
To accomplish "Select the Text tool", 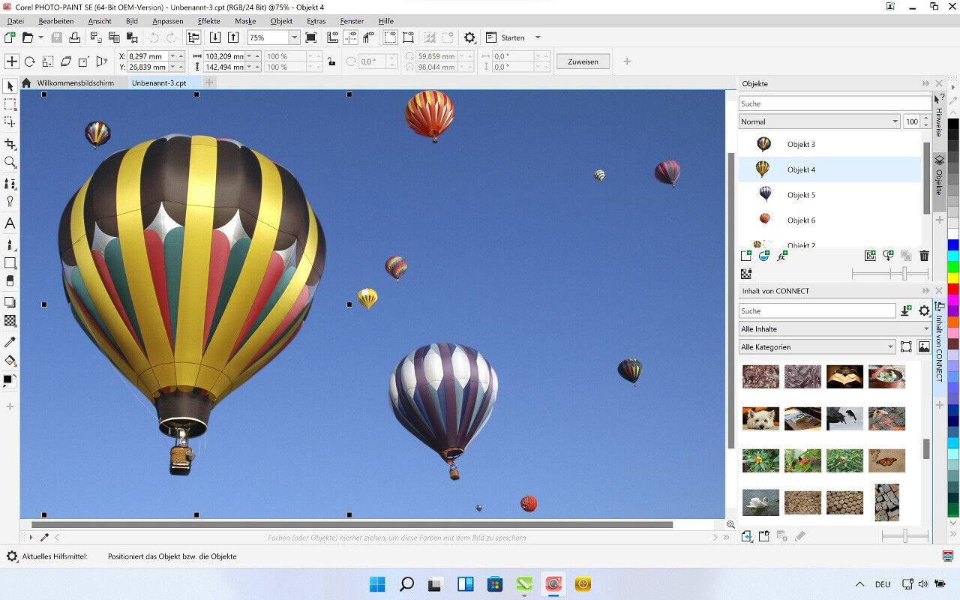I will pos(10,223).
